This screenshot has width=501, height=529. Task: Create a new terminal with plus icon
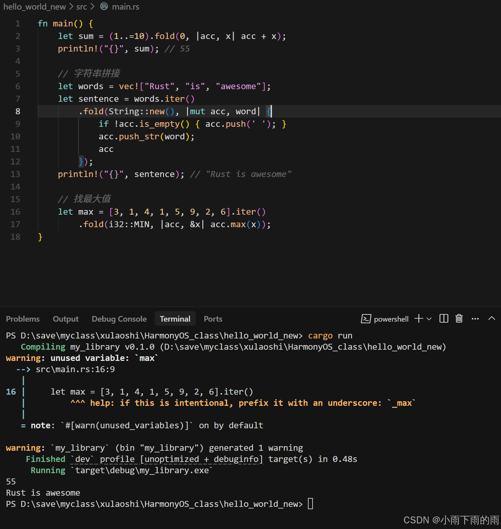(x=418, y=319)
